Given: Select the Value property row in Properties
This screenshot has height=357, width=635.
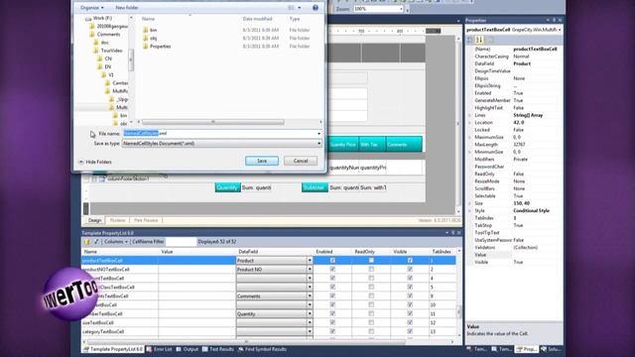Looking at the screenshot, I should pyautogui.click(x=517, y=255).
